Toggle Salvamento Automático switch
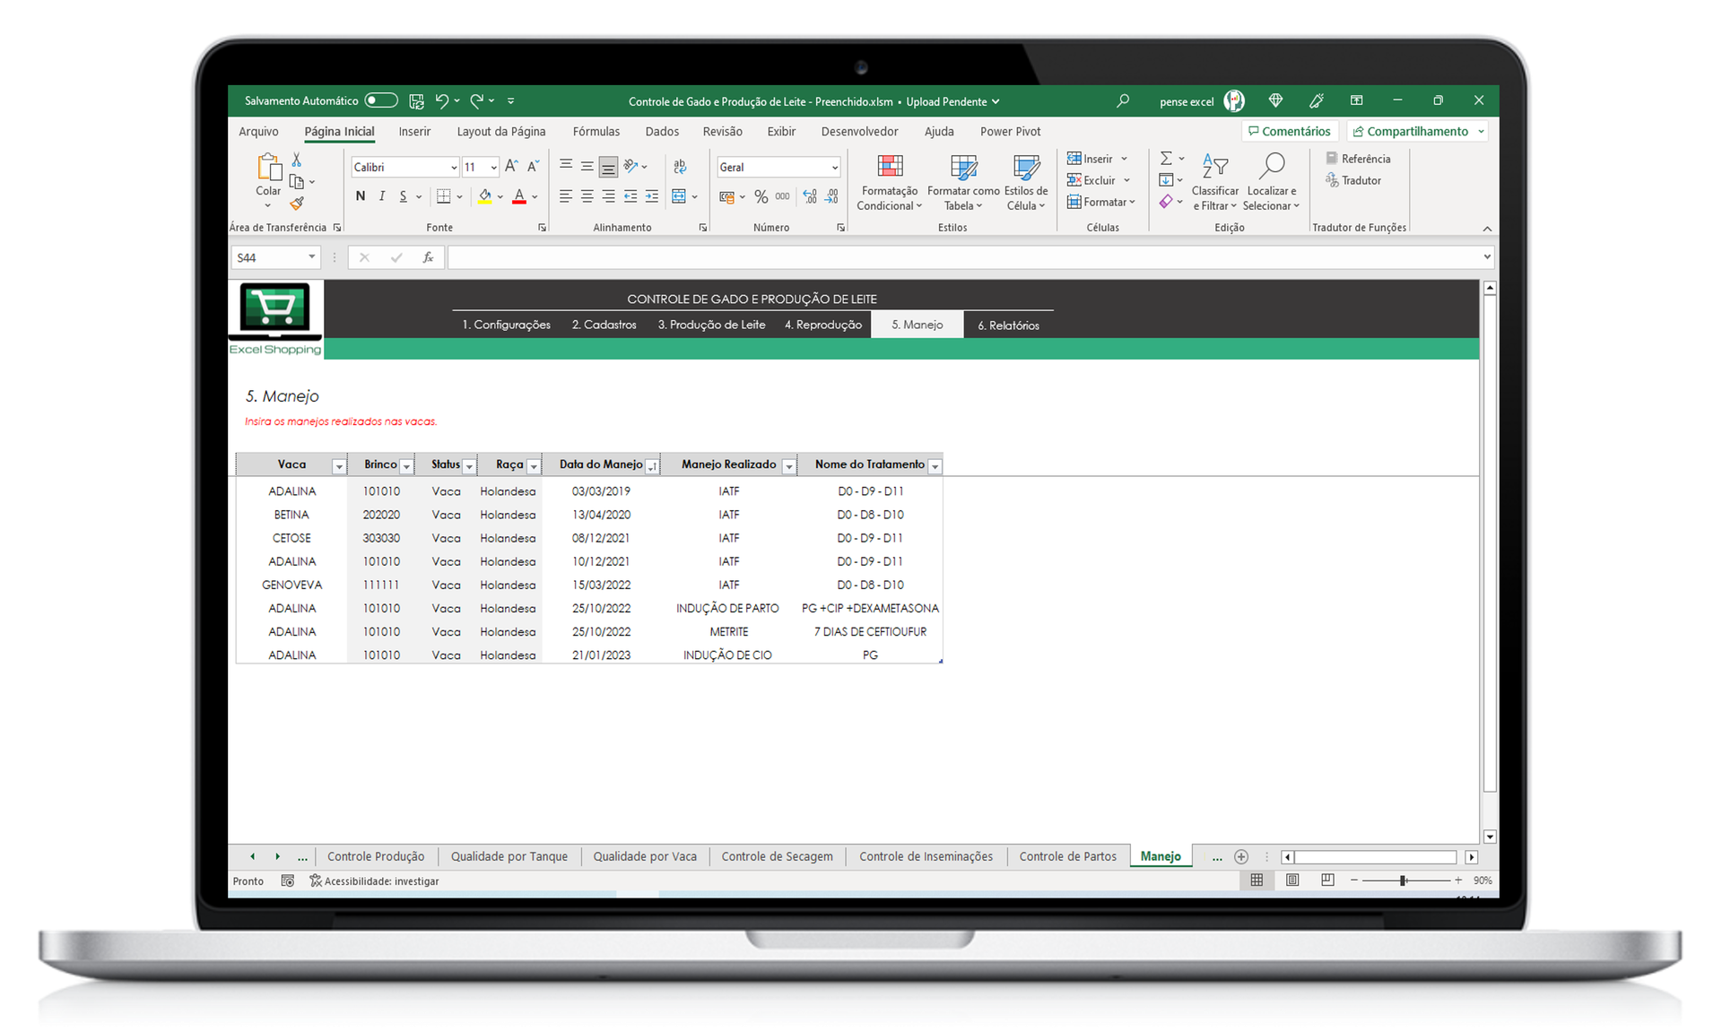The width and height of the screenshot is (1722, 1032). tap(381, 100)
